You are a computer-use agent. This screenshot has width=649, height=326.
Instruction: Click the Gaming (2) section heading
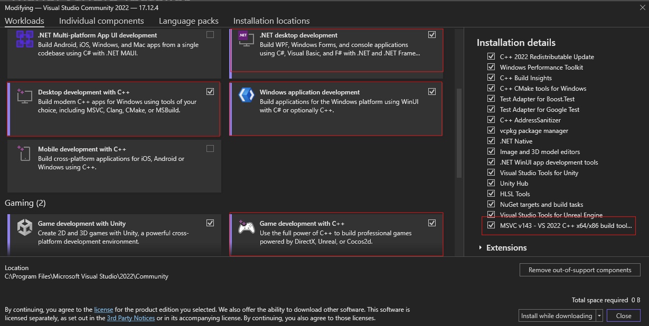click(x=25, y=203)
